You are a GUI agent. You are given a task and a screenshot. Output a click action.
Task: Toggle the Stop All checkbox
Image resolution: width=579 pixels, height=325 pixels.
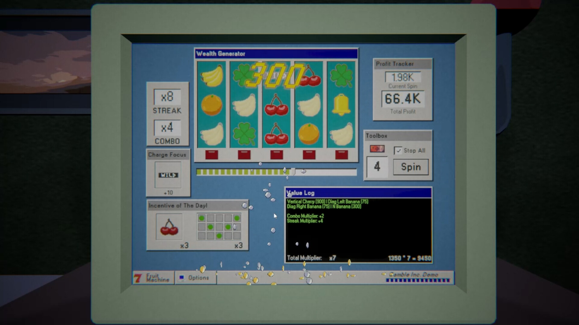(398, 150)
